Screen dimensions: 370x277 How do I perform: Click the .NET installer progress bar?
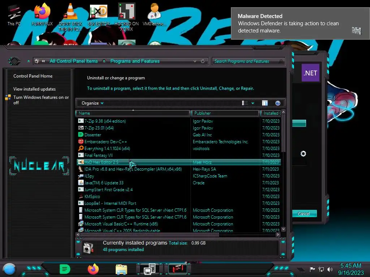pyautogui.click(x=299, y=123)
